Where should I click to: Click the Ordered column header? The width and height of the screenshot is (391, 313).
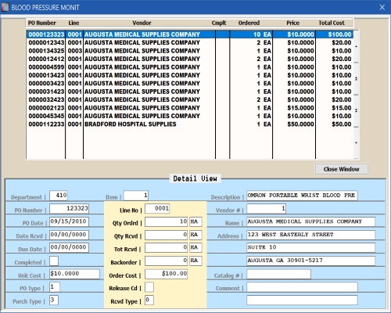249,23
